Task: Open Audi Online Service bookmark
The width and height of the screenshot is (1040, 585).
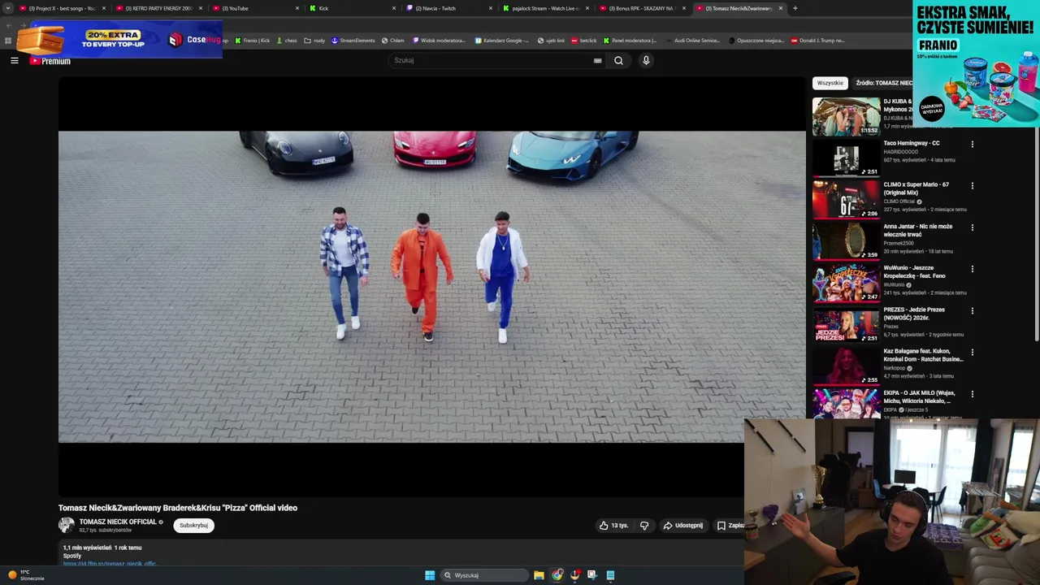Action: pos(692,41)
